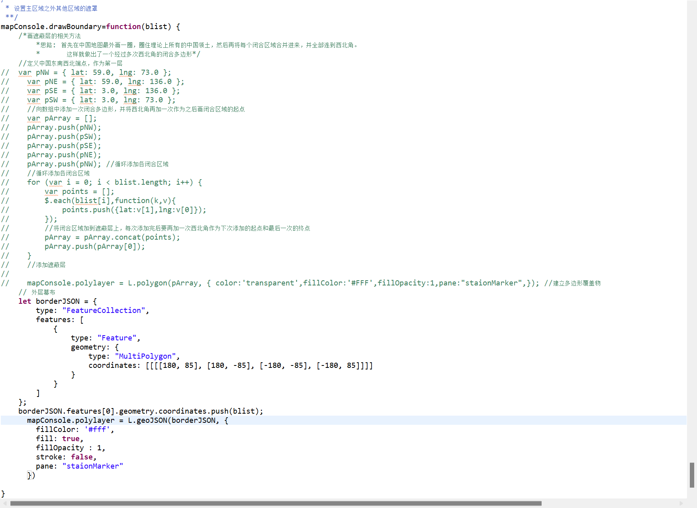This screenshot has width=697, height=508.
Task: Click the comment '// 外层幕布'
Action: click(37, 292)
